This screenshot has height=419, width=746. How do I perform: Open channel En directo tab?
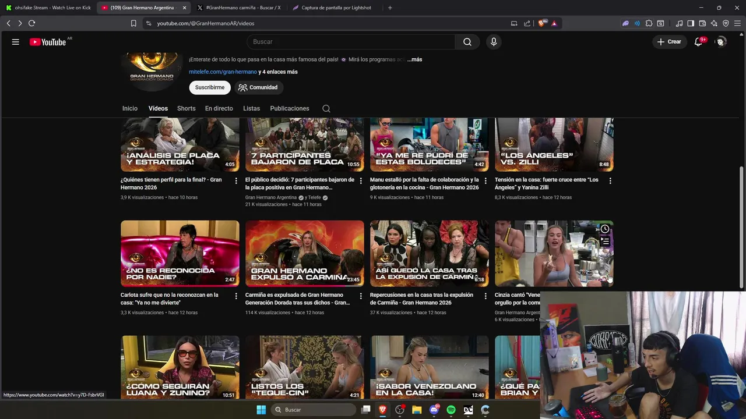tap(219, 109)
